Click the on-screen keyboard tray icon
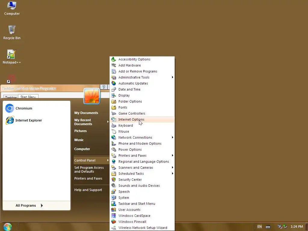Viewport: 308px width, 231px height. pos(268,227)
